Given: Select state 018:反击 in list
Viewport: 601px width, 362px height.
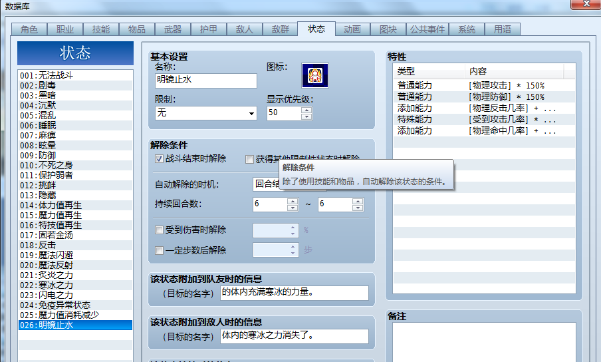Looking at the screenshot, I should (76, 245).
